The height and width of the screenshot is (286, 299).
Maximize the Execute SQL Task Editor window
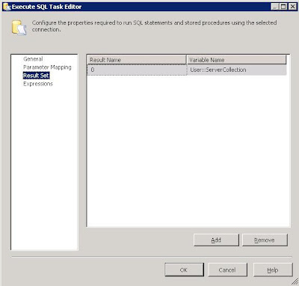point(283,7)
